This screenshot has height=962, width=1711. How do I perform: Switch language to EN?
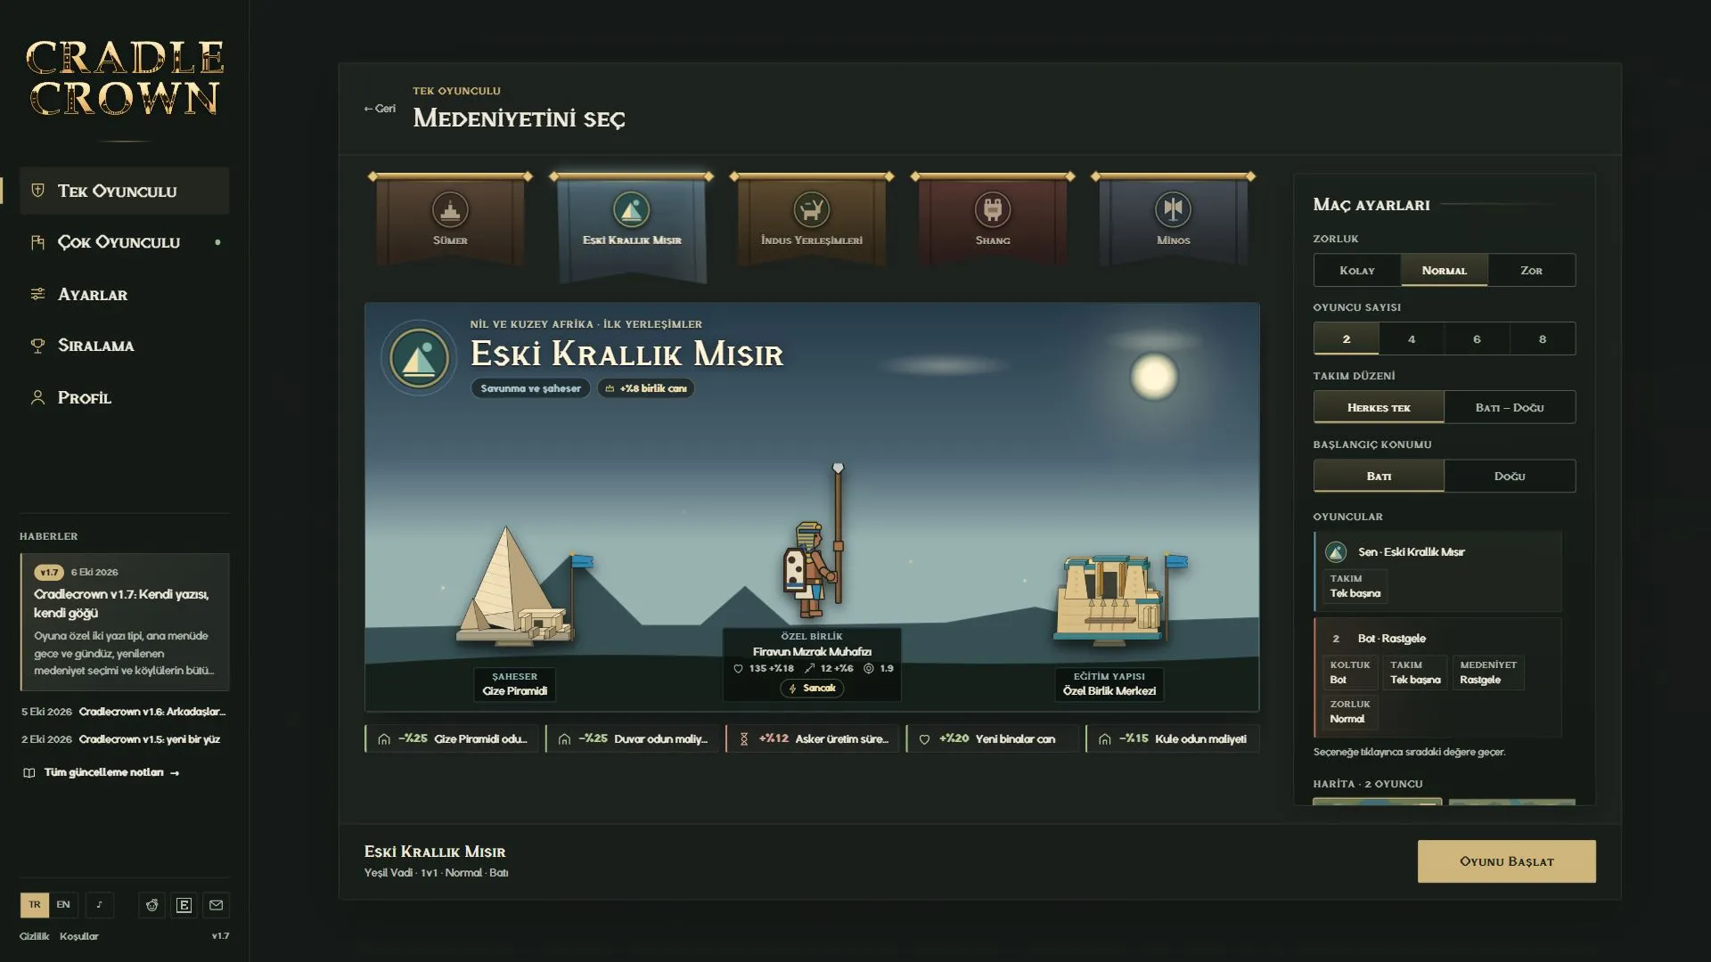coord(63,905)
